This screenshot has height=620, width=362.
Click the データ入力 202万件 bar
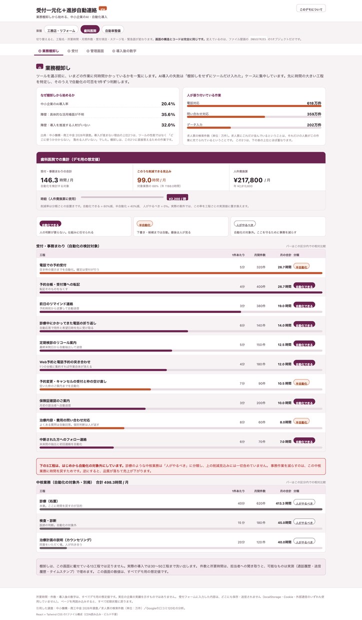(254, 127)
